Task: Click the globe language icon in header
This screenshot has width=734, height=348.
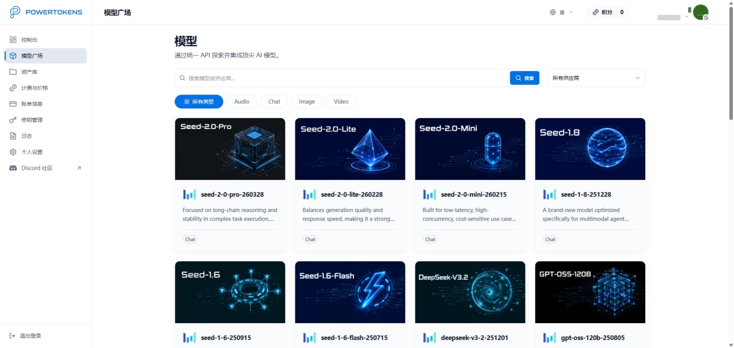Action: [553, 12]
